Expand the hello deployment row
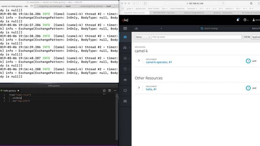260x146 pixels. [139, 88]
